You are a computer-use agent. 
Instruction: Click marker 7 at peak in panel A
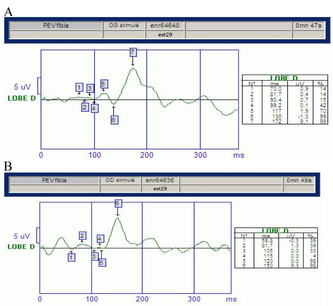tap(133, 52)
